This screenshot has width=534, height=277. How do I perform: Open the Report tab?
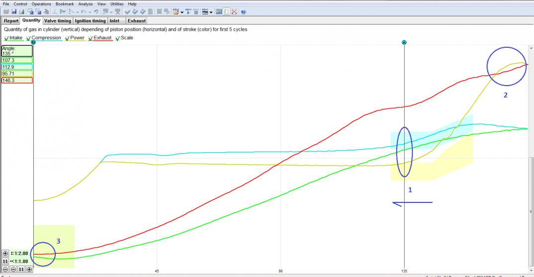pos(11,21)
